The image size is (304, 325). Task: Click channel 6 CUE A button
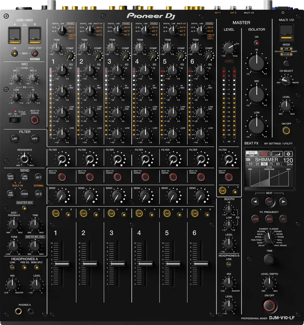coord(195,214)
